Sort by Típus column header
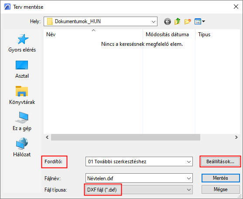The image size is (243, 199). (x=218, y=34)
